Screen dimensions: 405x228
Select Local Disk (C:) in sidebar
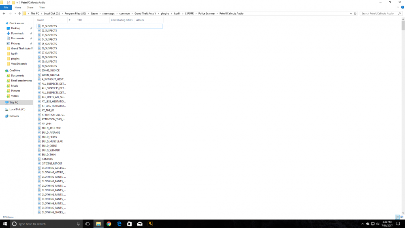click(x=17, y=109)
